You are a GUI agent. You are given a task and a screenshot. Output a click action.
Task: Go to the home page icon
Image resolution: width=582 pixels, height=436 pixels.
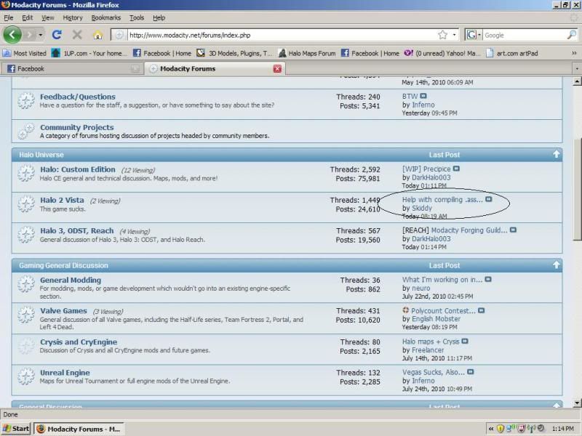(x=97, y=35)
